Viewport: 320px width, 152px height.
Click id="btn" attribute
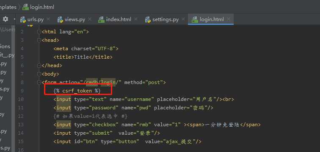pos(86,141)
